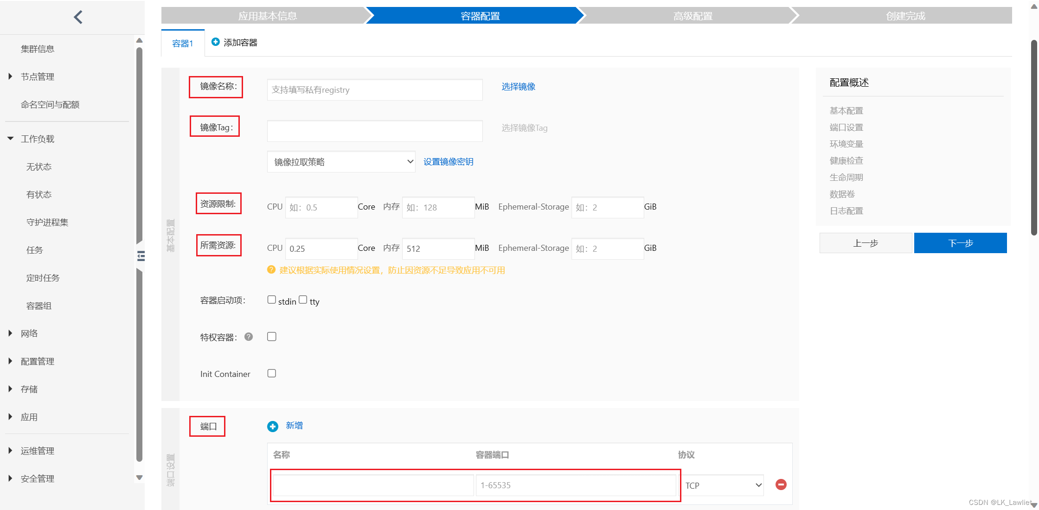This screenshot has height=510, width=1039.
Task: Expand the 运维管理 menu
Action: 10,451
